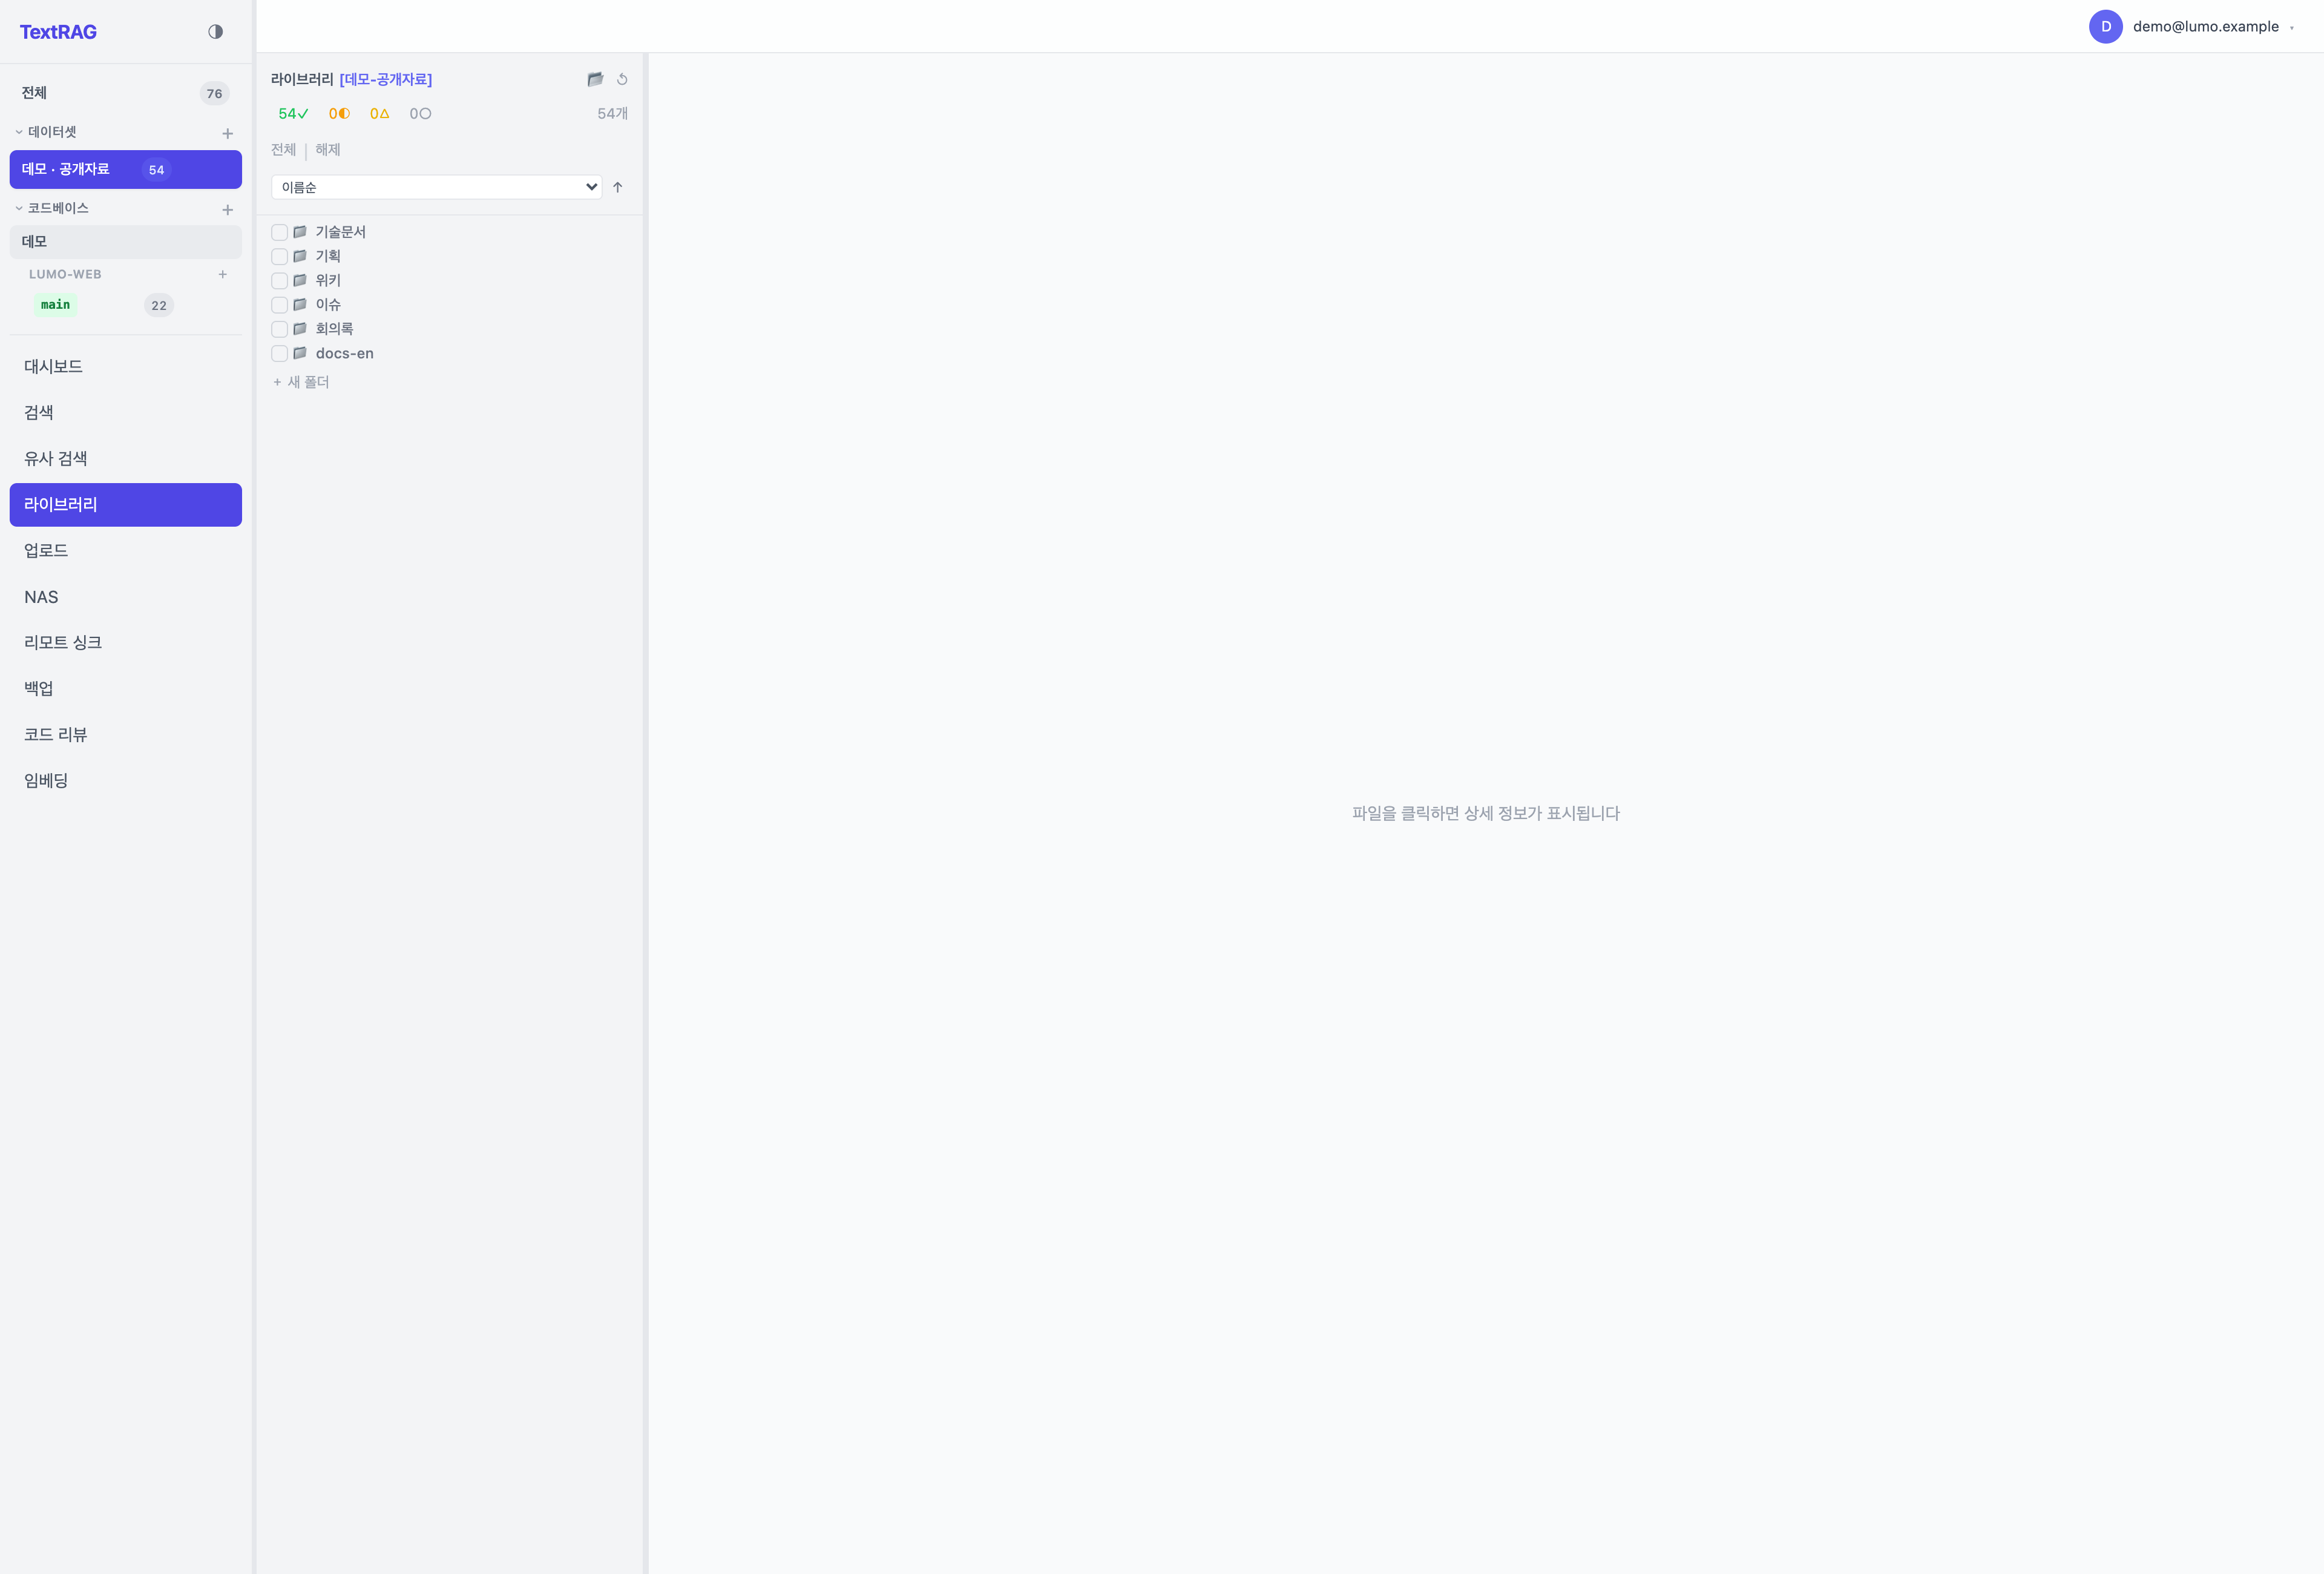Toggle the dark mode contrast icon
Image resolution: width=2324 pixels, height=1574 pixels.
pyautogui.click(x=215, y=32)
